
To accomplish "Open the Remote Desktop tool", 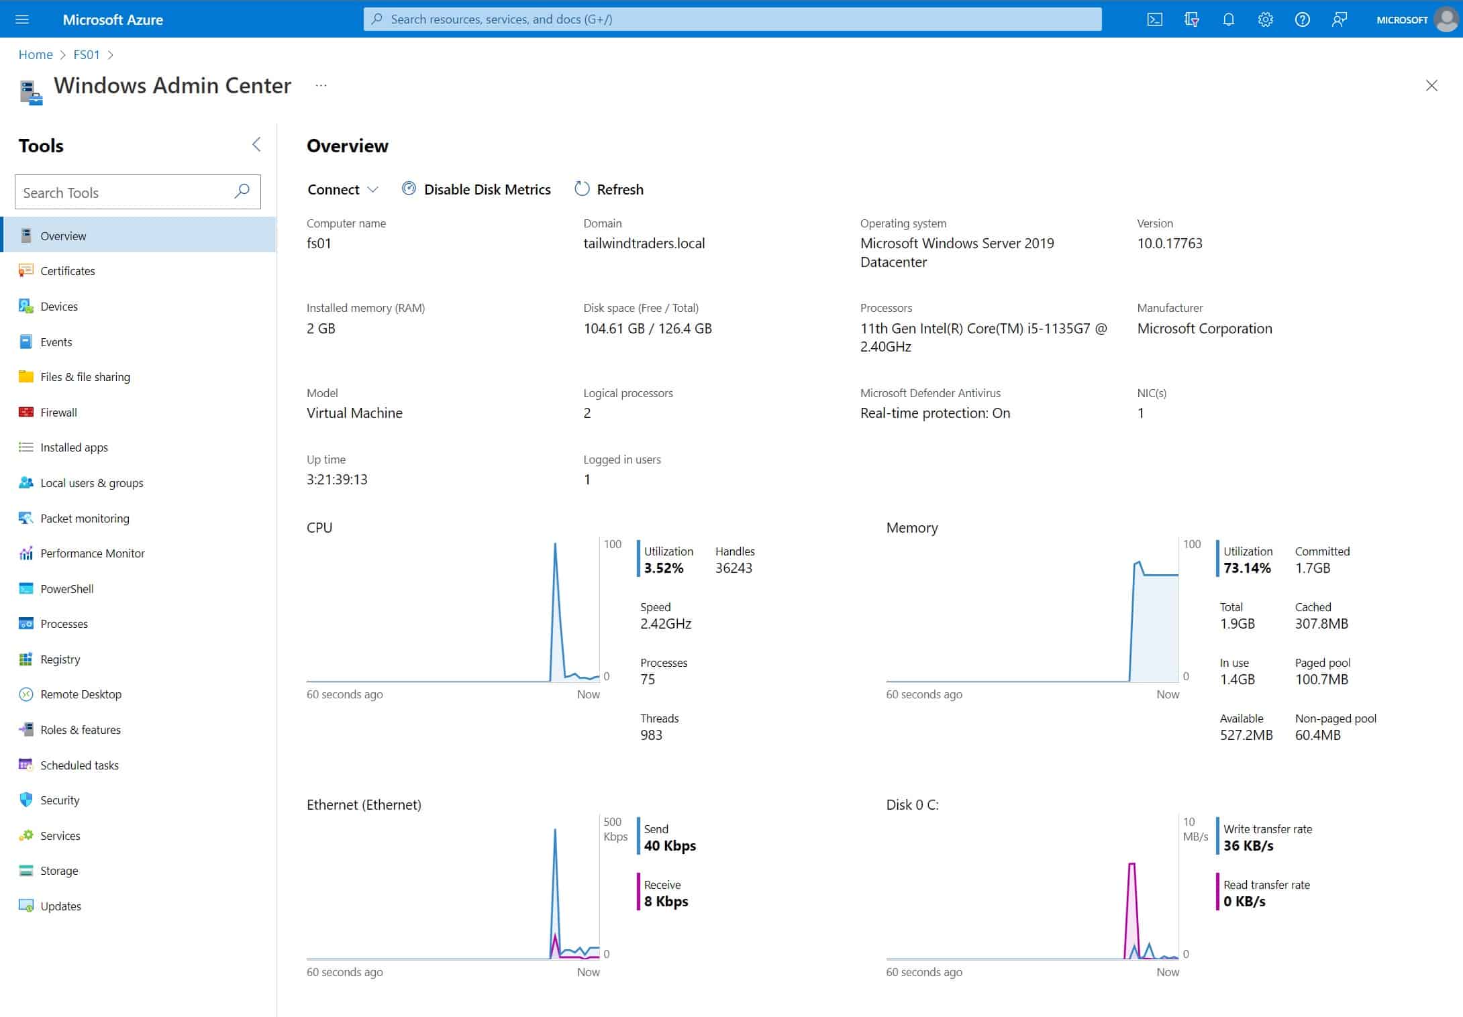I will (81, 694).
